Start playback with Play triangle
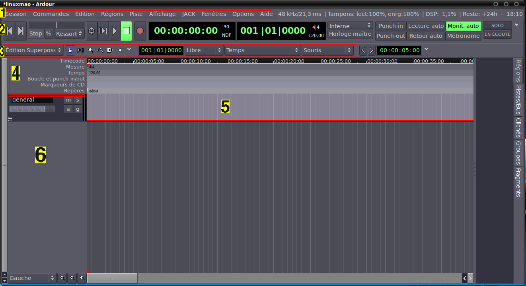The width and height of the screenshot is (526, 286). pyautogui.click(x=115, y=31)
